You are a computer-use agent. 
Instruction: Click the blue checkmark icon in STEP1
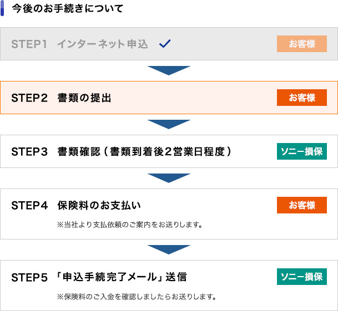165,44
